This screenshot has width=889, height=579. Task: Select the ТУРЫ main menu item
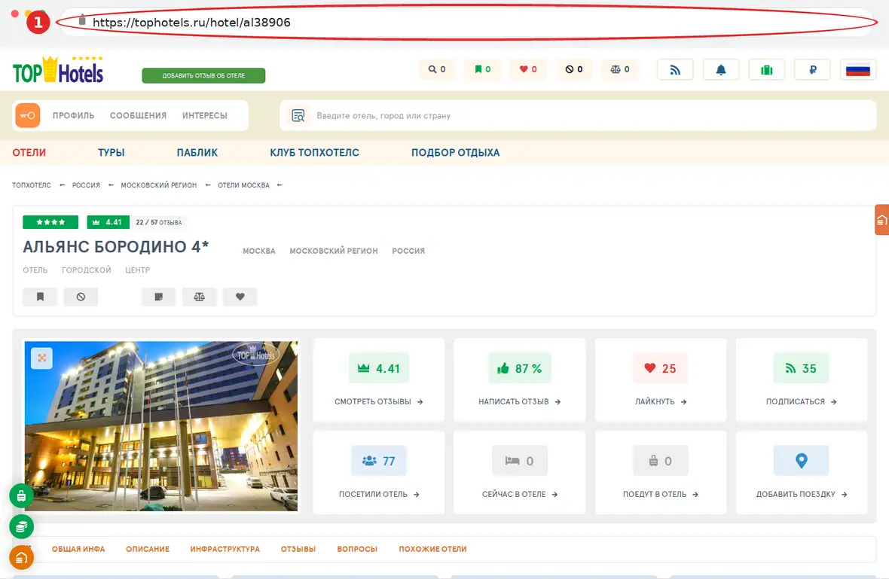112,153
